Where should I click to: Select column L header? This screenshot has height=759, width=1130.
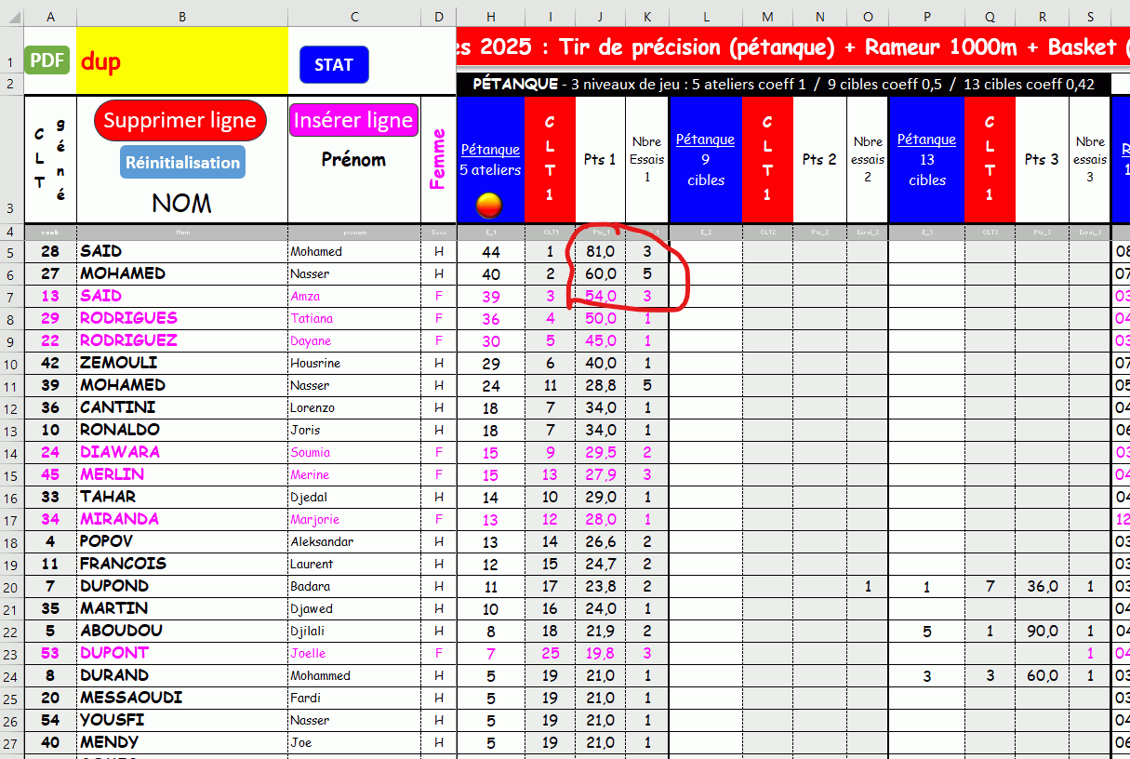click(705, 17)
